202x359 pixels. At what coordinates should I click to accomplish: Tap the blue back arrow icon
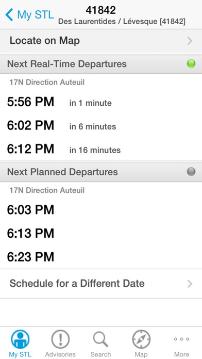pos(9,14)
